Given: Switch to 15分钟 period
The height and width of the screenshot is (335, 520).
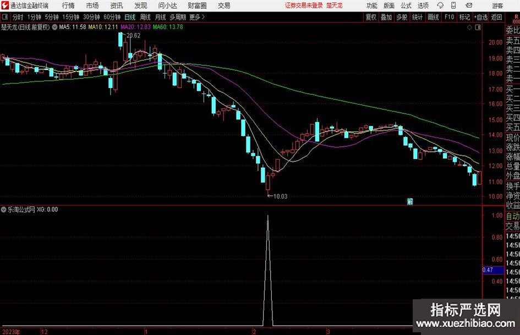Looking at the screenshot, I should coord(71,17).
